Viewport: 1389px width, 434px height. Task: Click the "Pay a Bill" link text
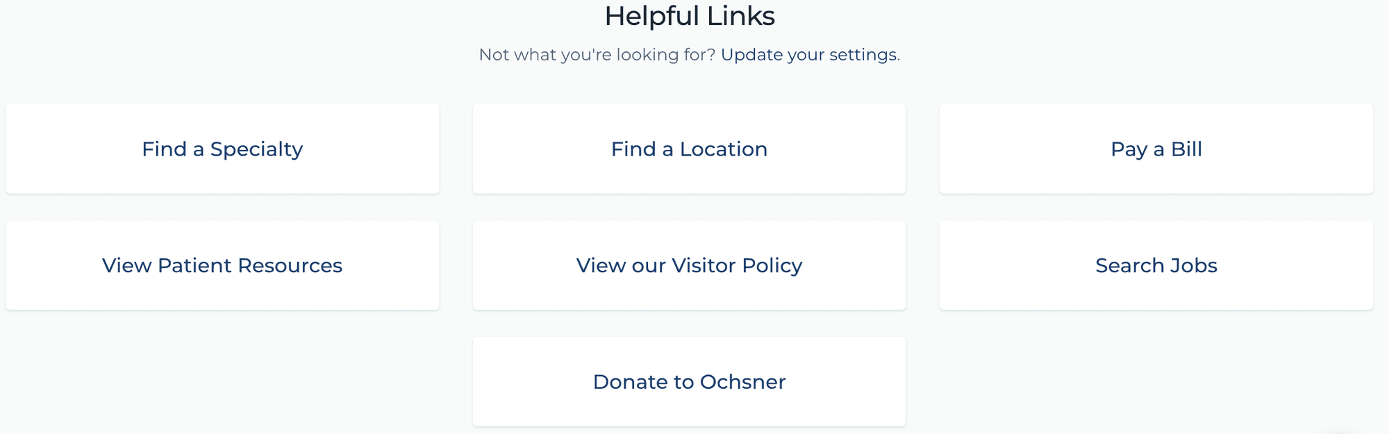(1156, 149)
